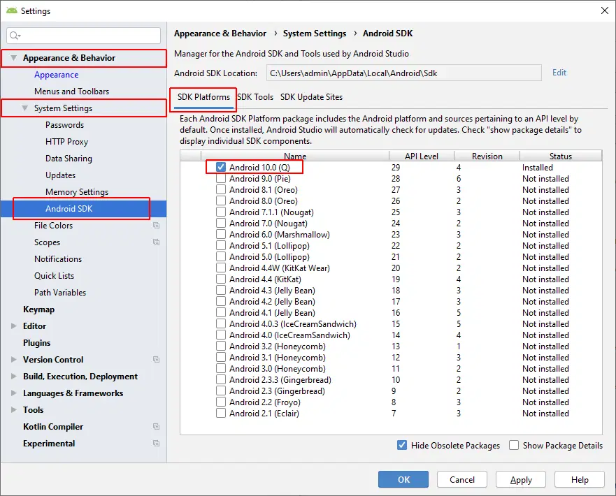Click the project icon beside Languages & Frameworks

pos(157,393)
